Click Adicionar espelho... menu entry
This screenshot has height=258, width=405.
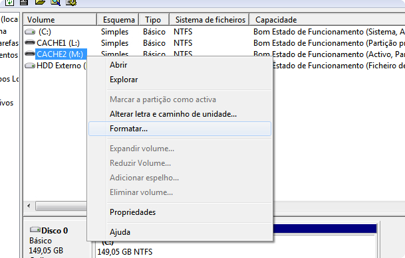pos(180,178)
